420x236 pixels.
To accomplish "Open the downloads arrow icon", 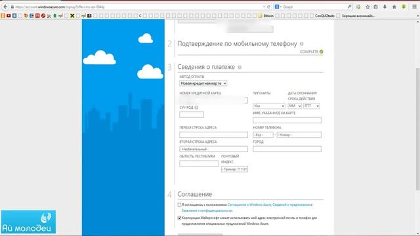I will click(x=385, y=7).
